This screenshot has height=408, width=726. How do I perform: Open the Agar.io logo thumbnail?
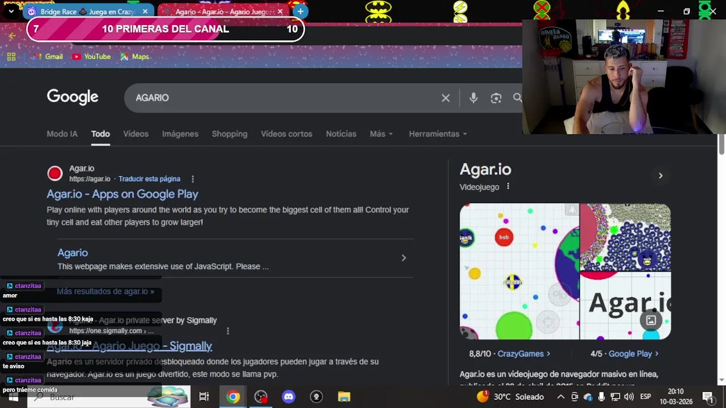coord(625,306)
